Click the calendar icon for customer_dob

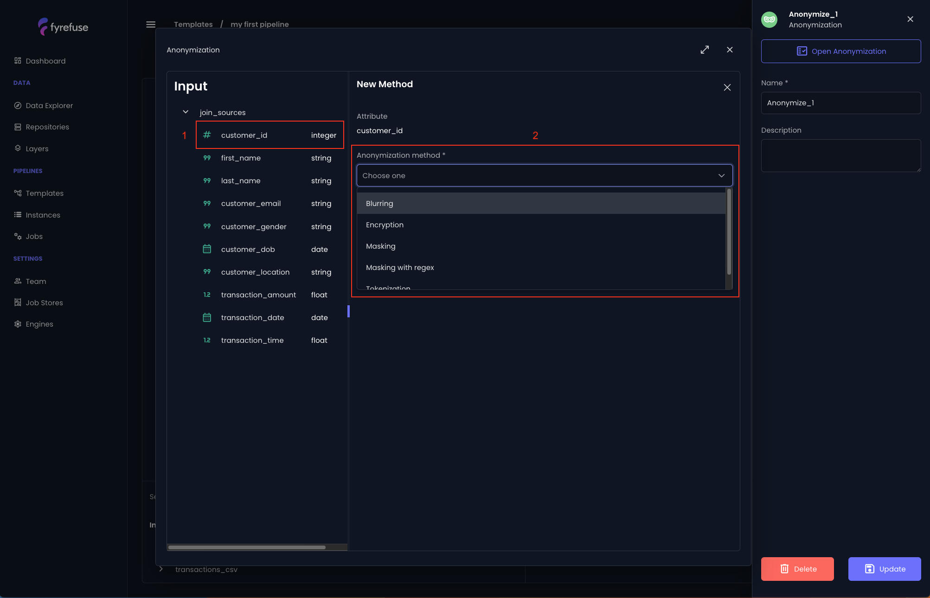click(x=207, y=249)
